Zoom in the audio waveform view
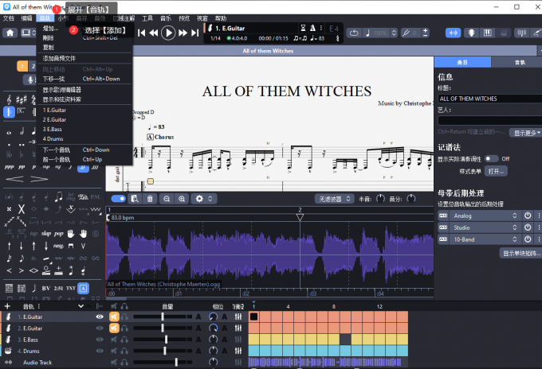This screenshot has width=542, height=369. coord(183,199)
